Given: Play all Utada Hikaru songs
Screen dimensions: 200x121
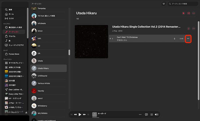Looking at the screenshot, I should [183, 13].
